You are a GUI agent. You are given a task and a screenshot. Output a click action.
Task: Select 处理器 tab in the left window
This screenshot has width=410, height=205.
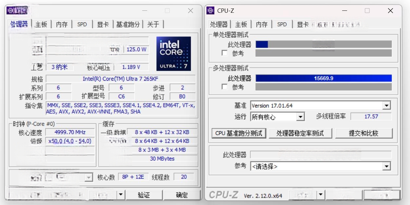[19, 24]
